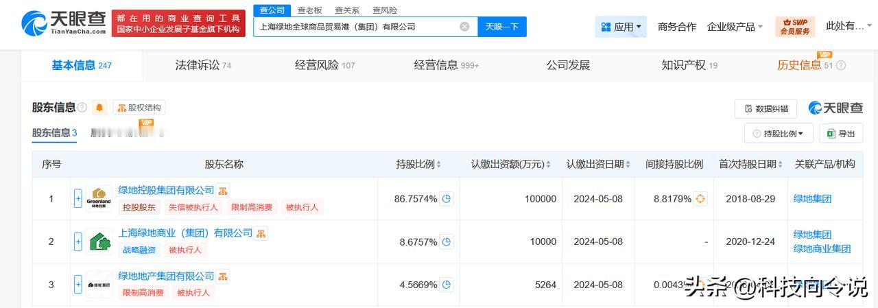Open 股权结构 button
This screenshot has width=878, height=308.
tap(139, 108)
